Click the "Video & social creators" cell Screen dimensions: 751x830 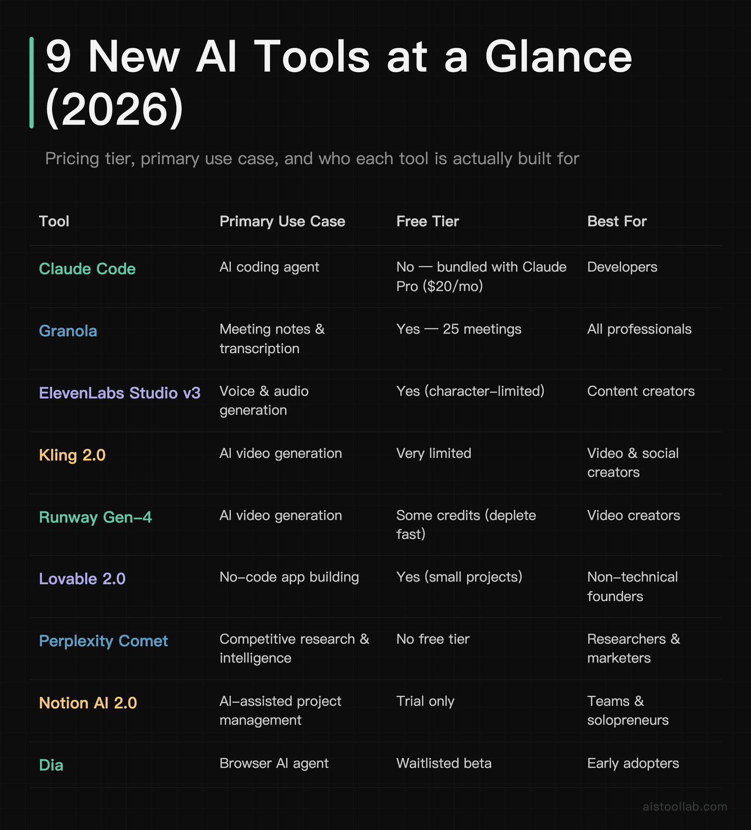point(633,463)
